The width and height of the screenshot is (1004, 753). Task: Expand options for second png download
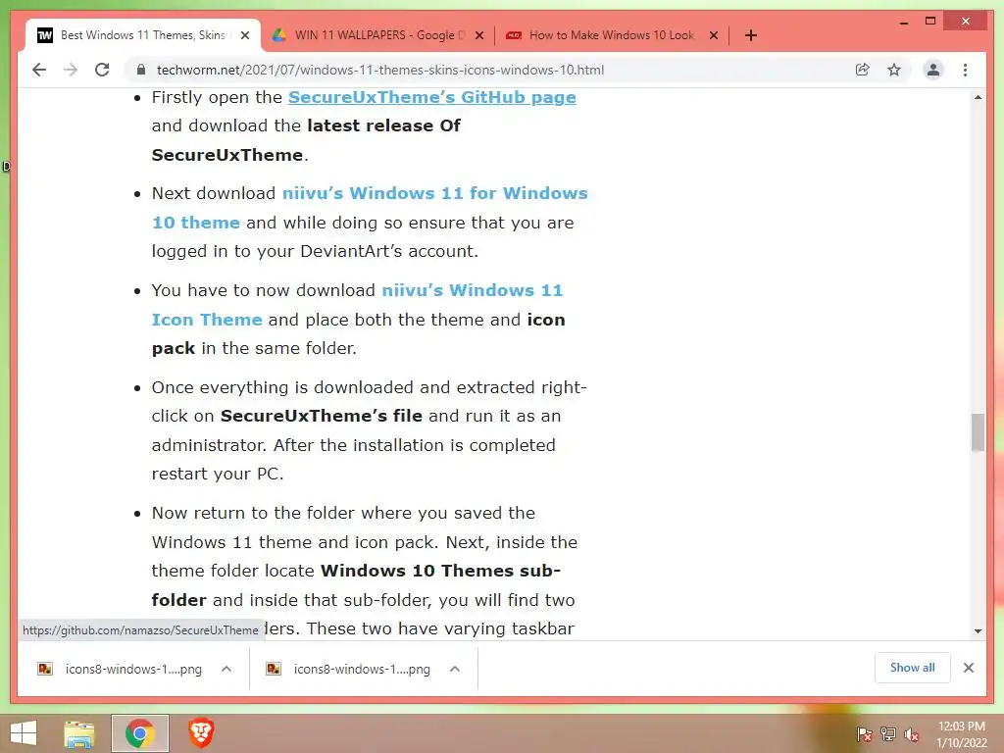(455, 669)
